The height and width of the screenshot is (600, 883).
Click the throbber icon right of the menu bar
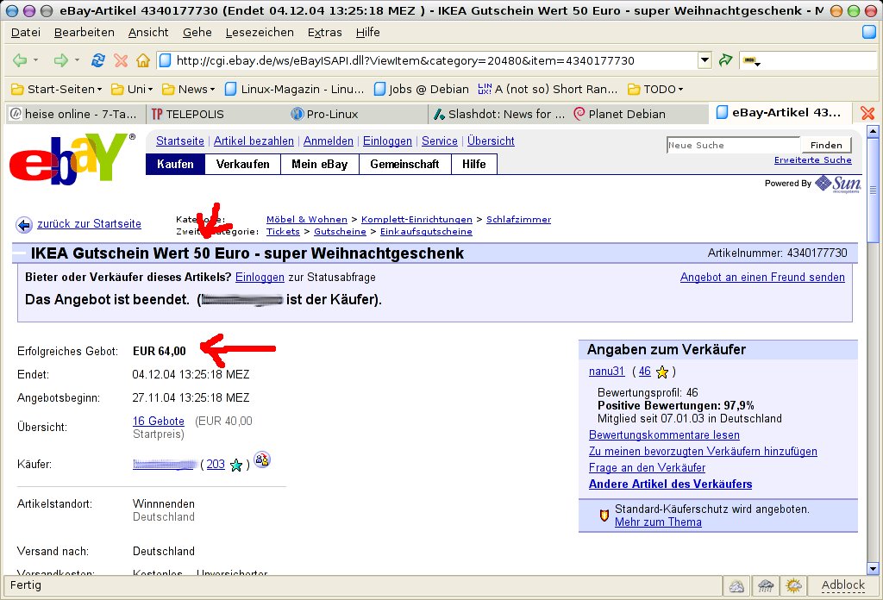pos(869,32)
